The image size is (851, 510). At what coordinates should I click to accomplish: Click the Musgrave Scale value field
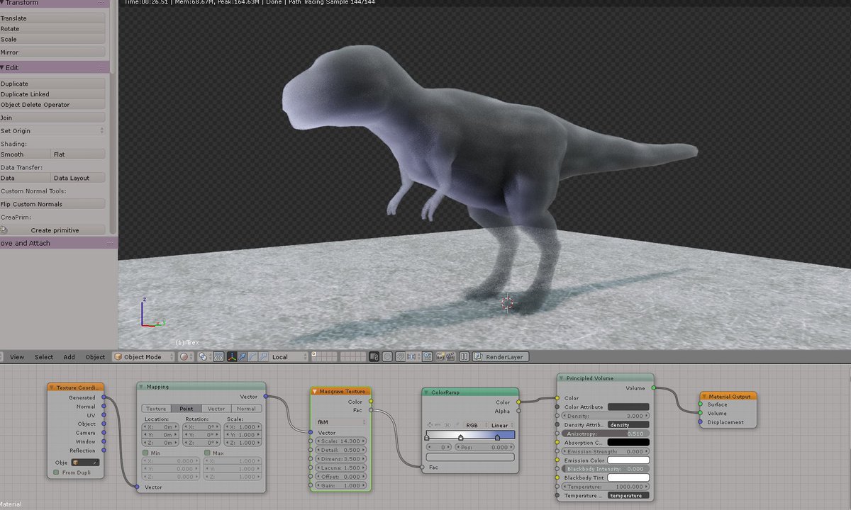coord(340,441)
